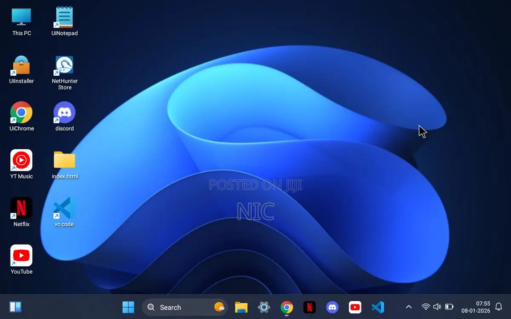Launch VS Code from the taskbar
The height and width of the screenshot is (319, 511).
[378, 307]
